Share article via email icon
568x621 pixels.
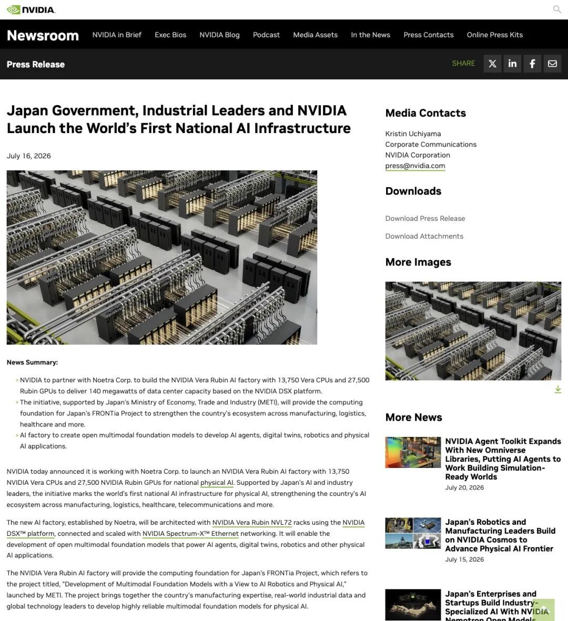[552, 64]
